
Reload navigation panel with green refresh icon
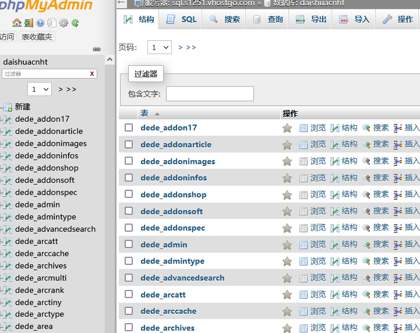75,23
